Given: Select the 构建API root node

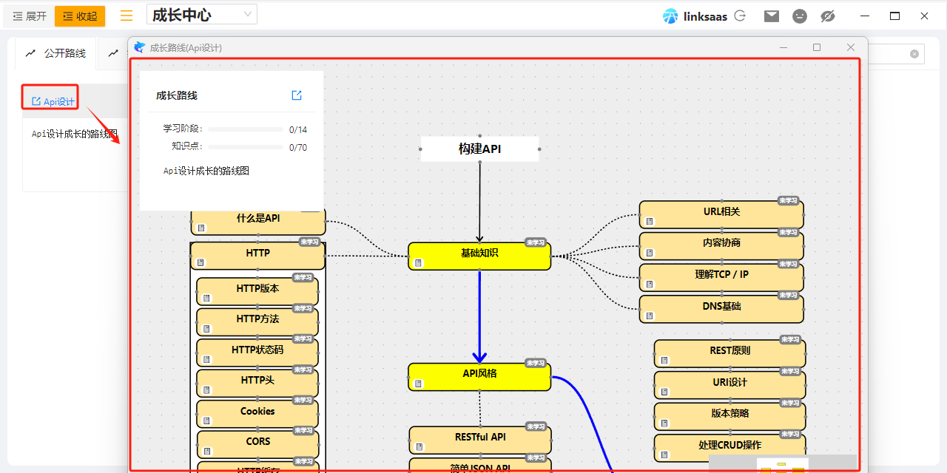Looking at the screenshot, I should pyautogui.click(x=479, y=149).
